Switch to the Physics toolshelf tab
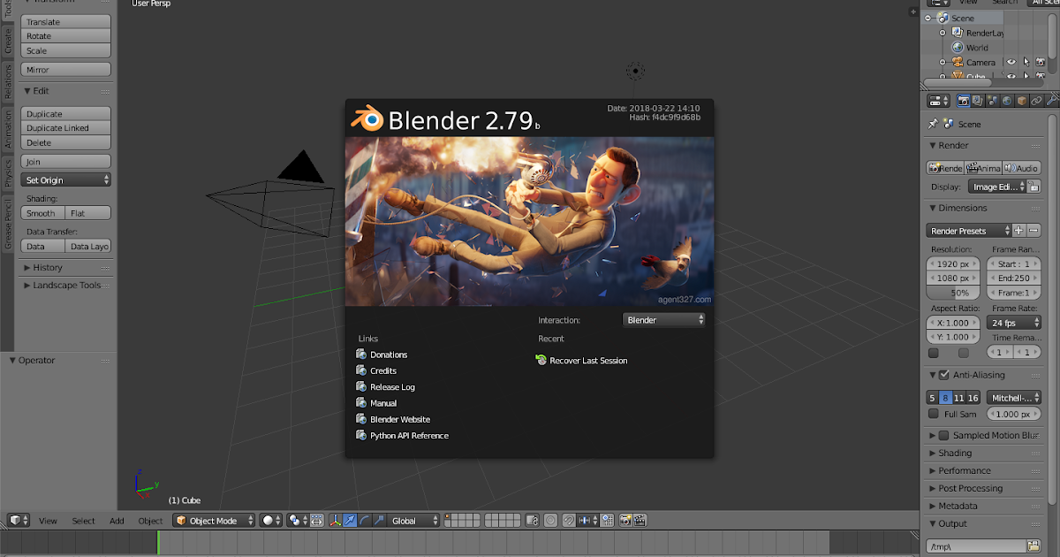 pos(7,173)
